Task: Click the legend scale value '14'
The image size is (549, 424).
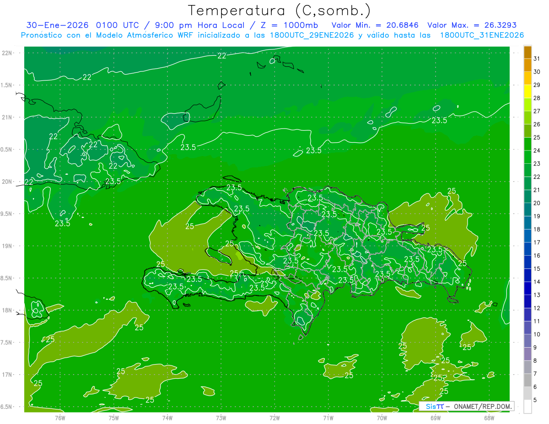Action: point(537,282)
